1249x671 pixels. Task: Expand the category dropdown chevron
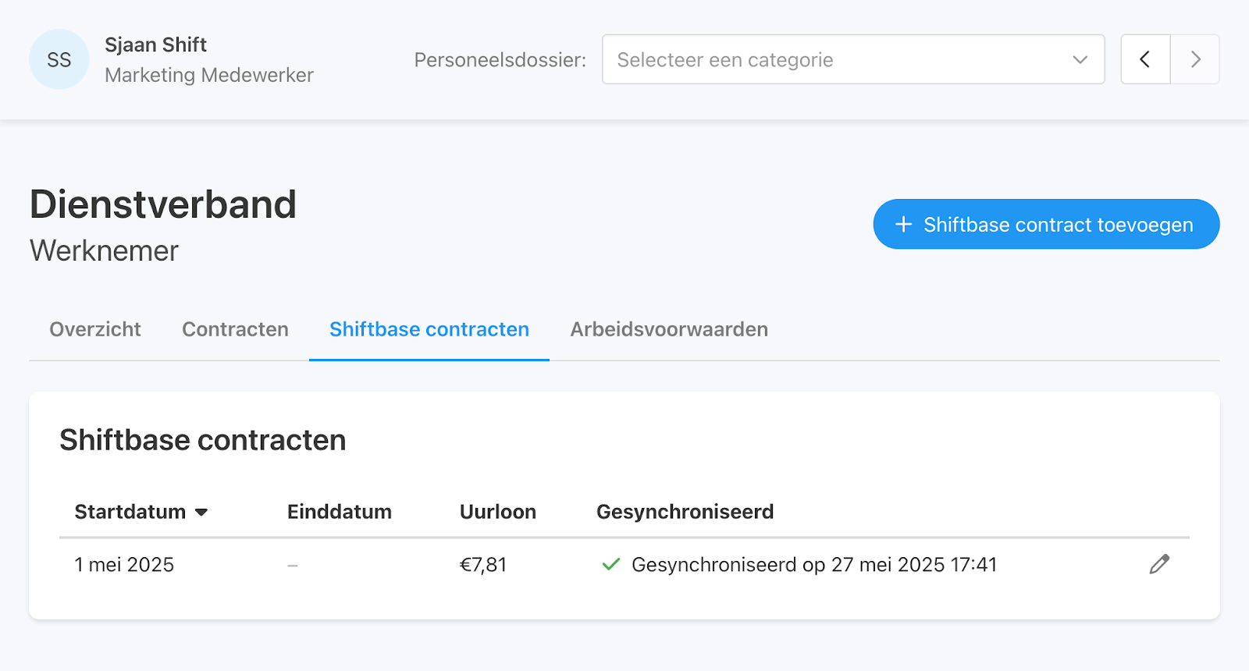click(x=1080, y=59)
